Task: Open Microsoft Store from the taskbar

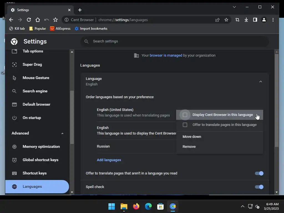Action: click(x=160, y=206)
